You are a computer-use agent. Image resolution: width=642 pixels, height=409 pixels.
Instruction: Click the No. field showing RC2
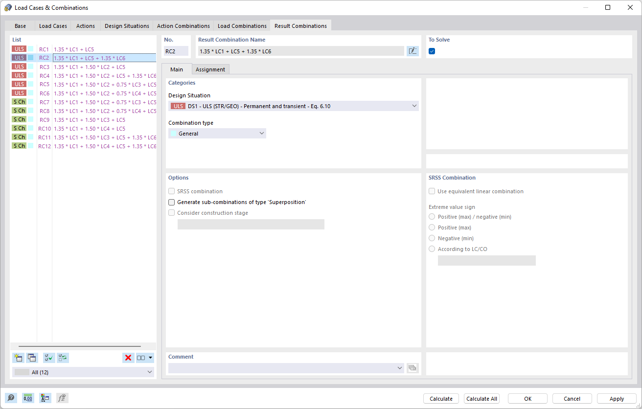click(x=176, y=51)
